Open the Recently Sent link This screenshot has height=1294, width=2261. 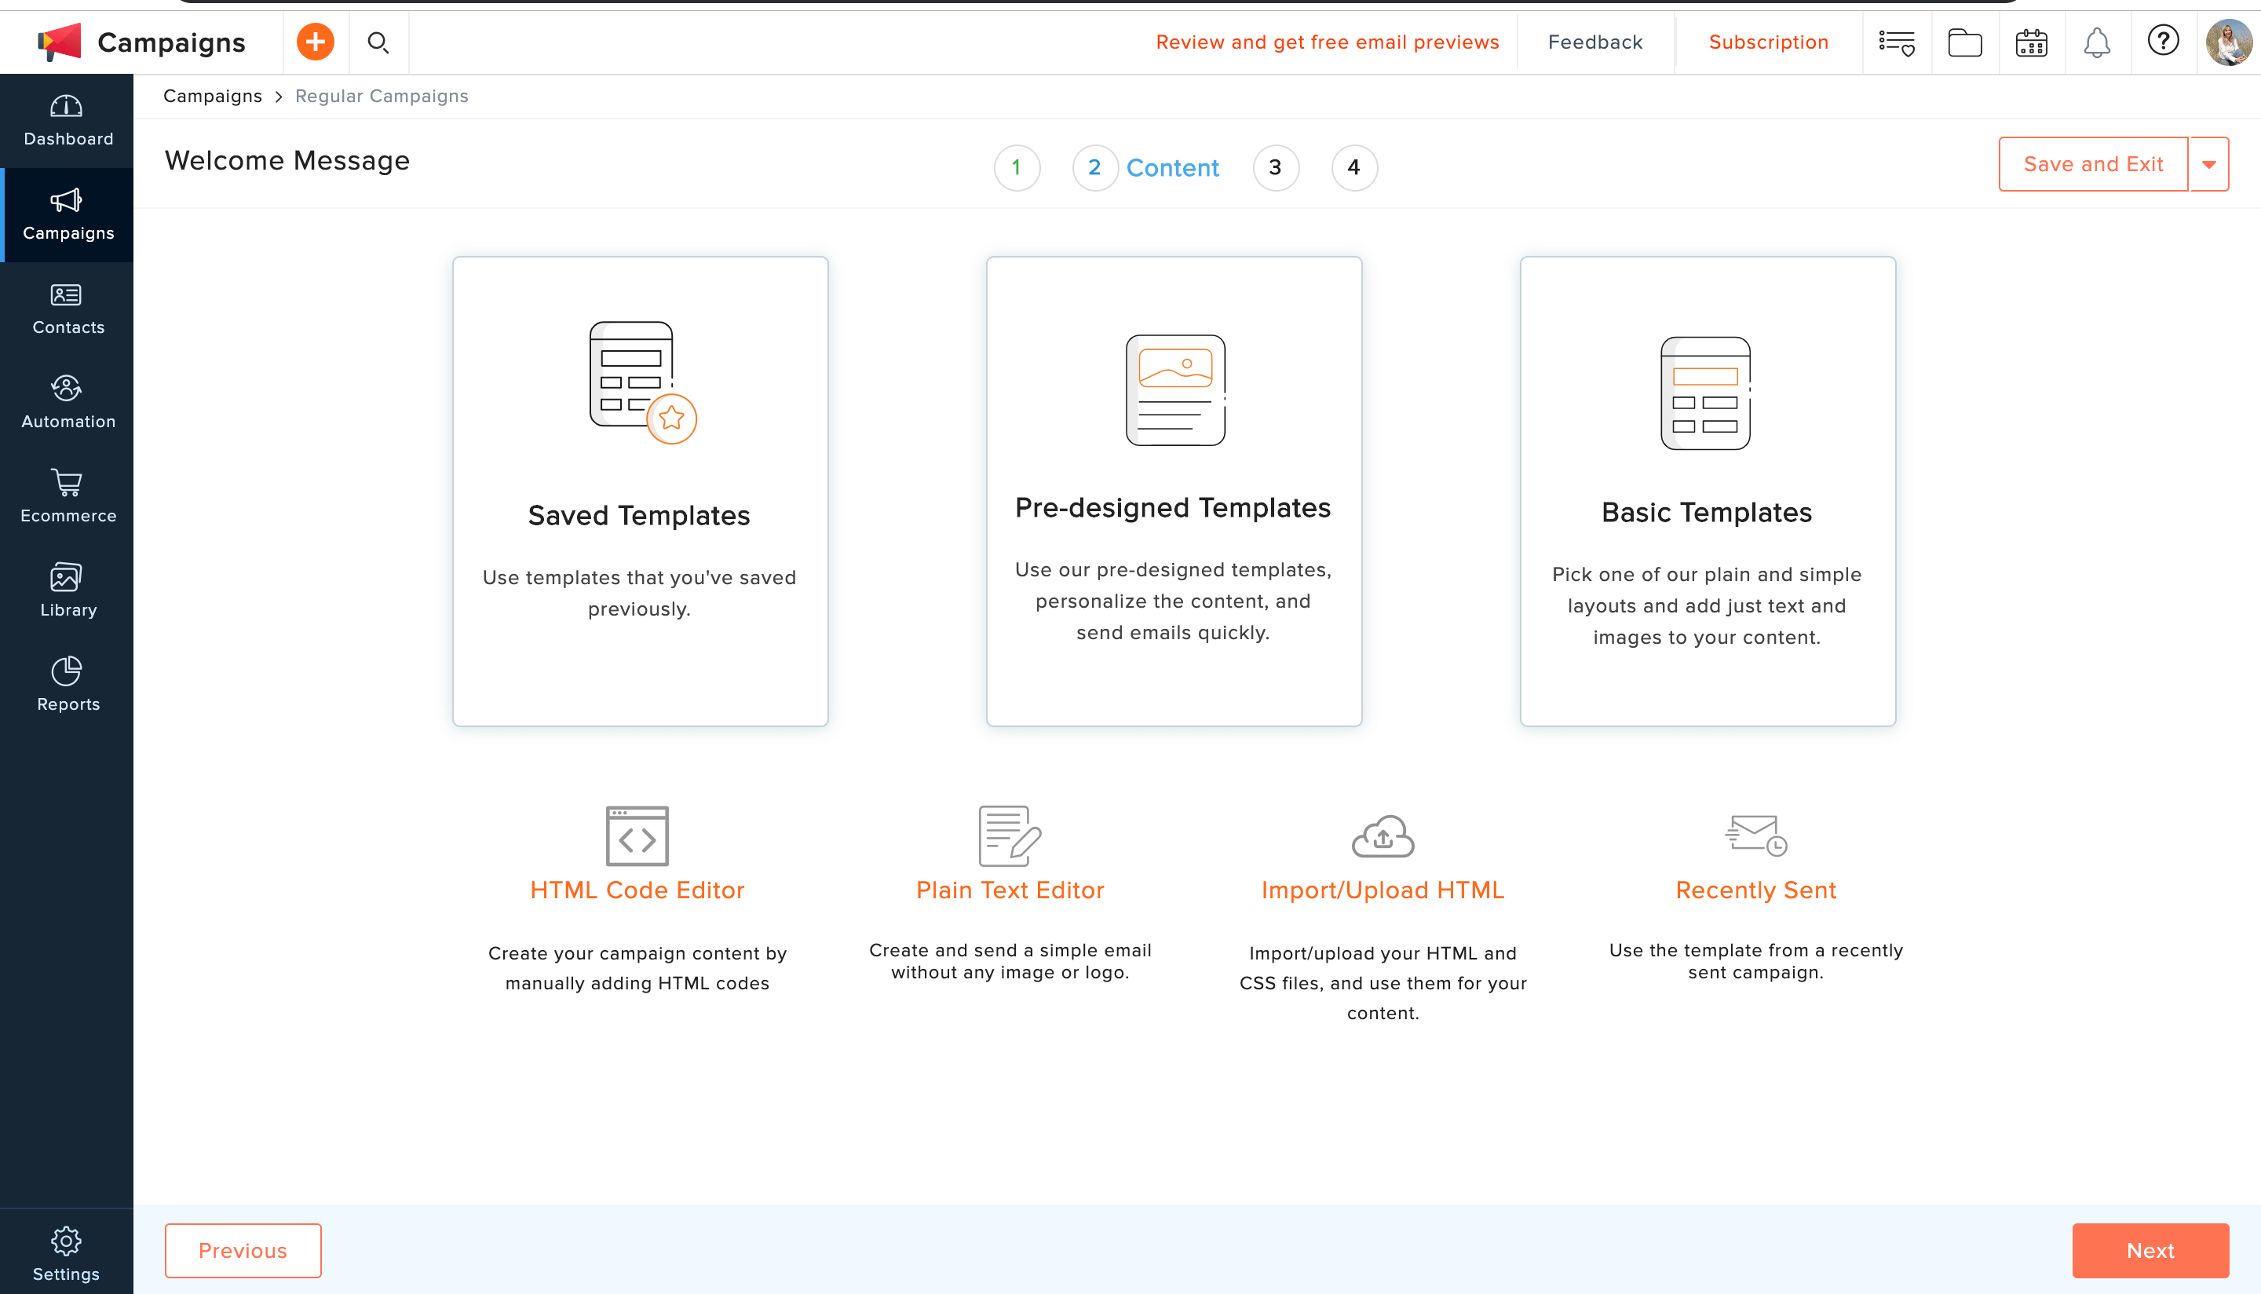pos(1755,890)
